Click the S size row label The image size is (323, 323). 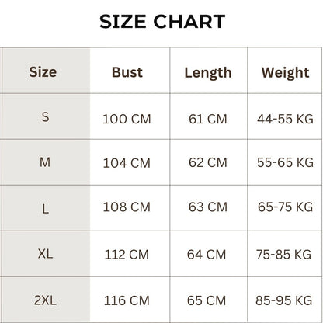click(45, 117)
